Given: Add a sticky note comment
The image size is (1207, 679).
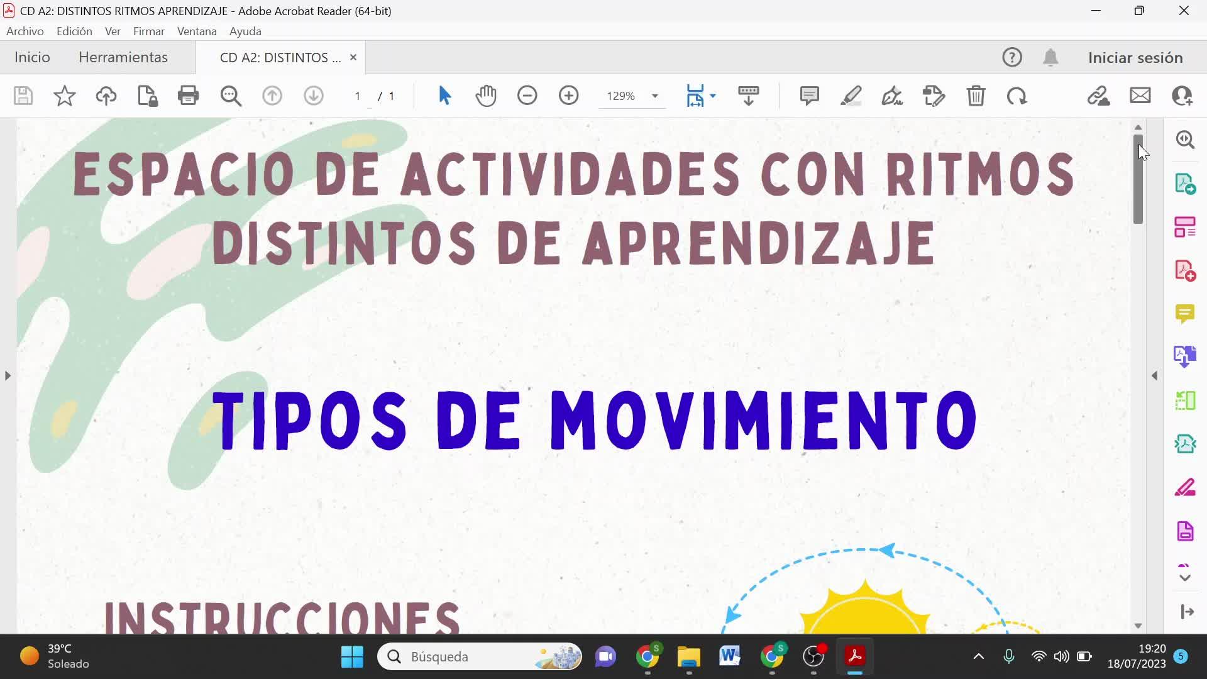Looking at the screenshot, I should click(x=809, y=96).
